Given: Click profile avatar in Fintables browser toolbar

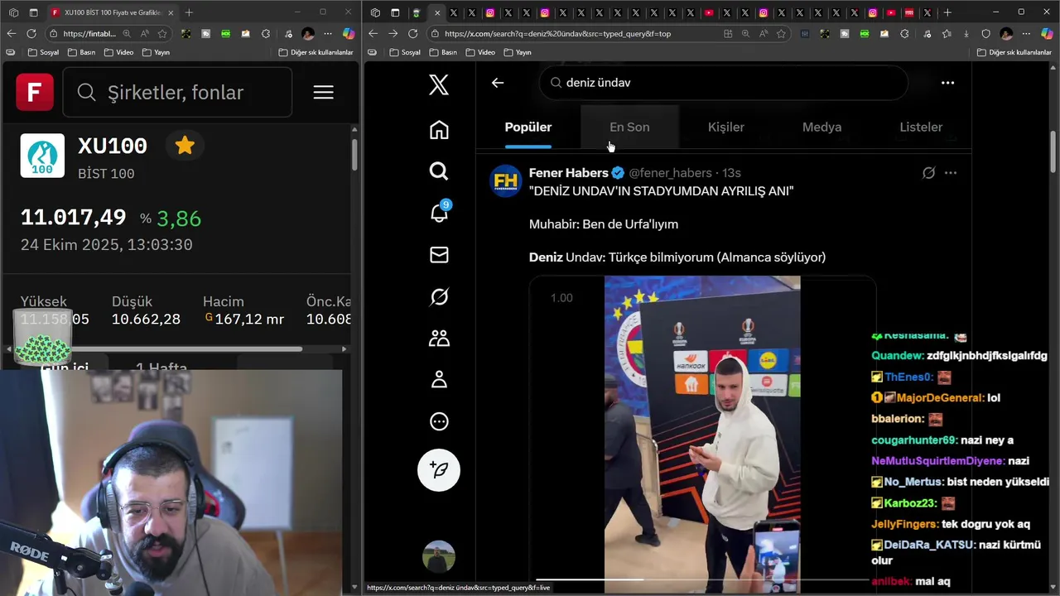Looking at the screenshot, I should point(308,34).
